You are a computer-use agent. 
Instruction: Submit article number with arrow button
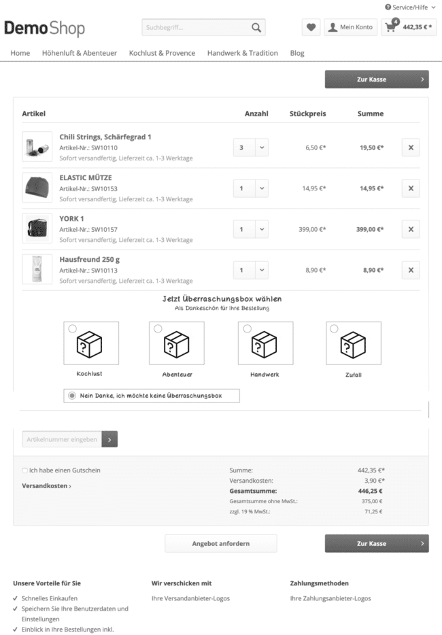pos(109,439)
